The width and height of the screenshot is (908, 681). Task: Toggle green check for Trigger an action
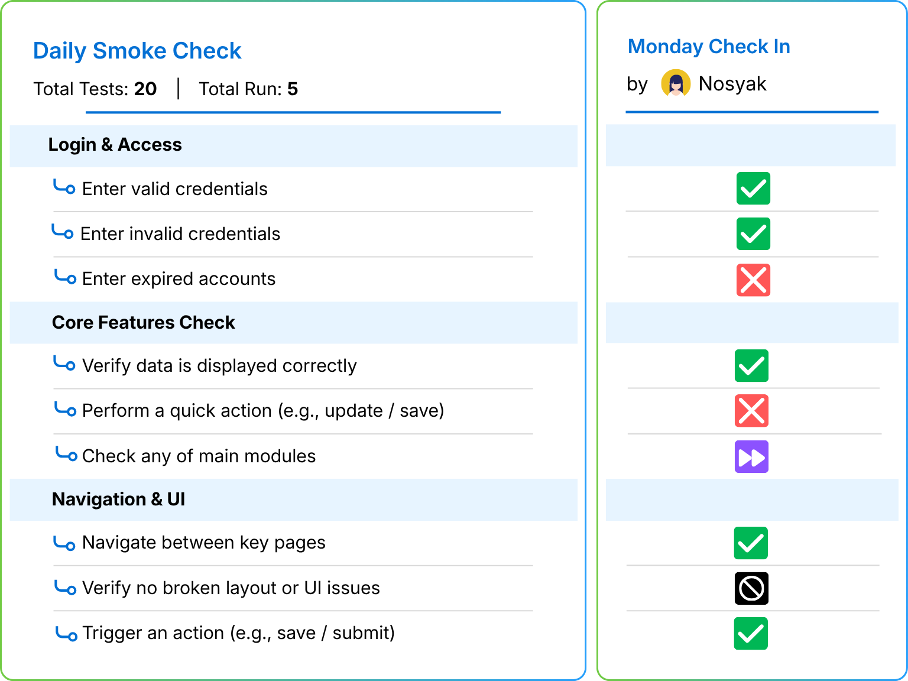[x=751, y=634]
